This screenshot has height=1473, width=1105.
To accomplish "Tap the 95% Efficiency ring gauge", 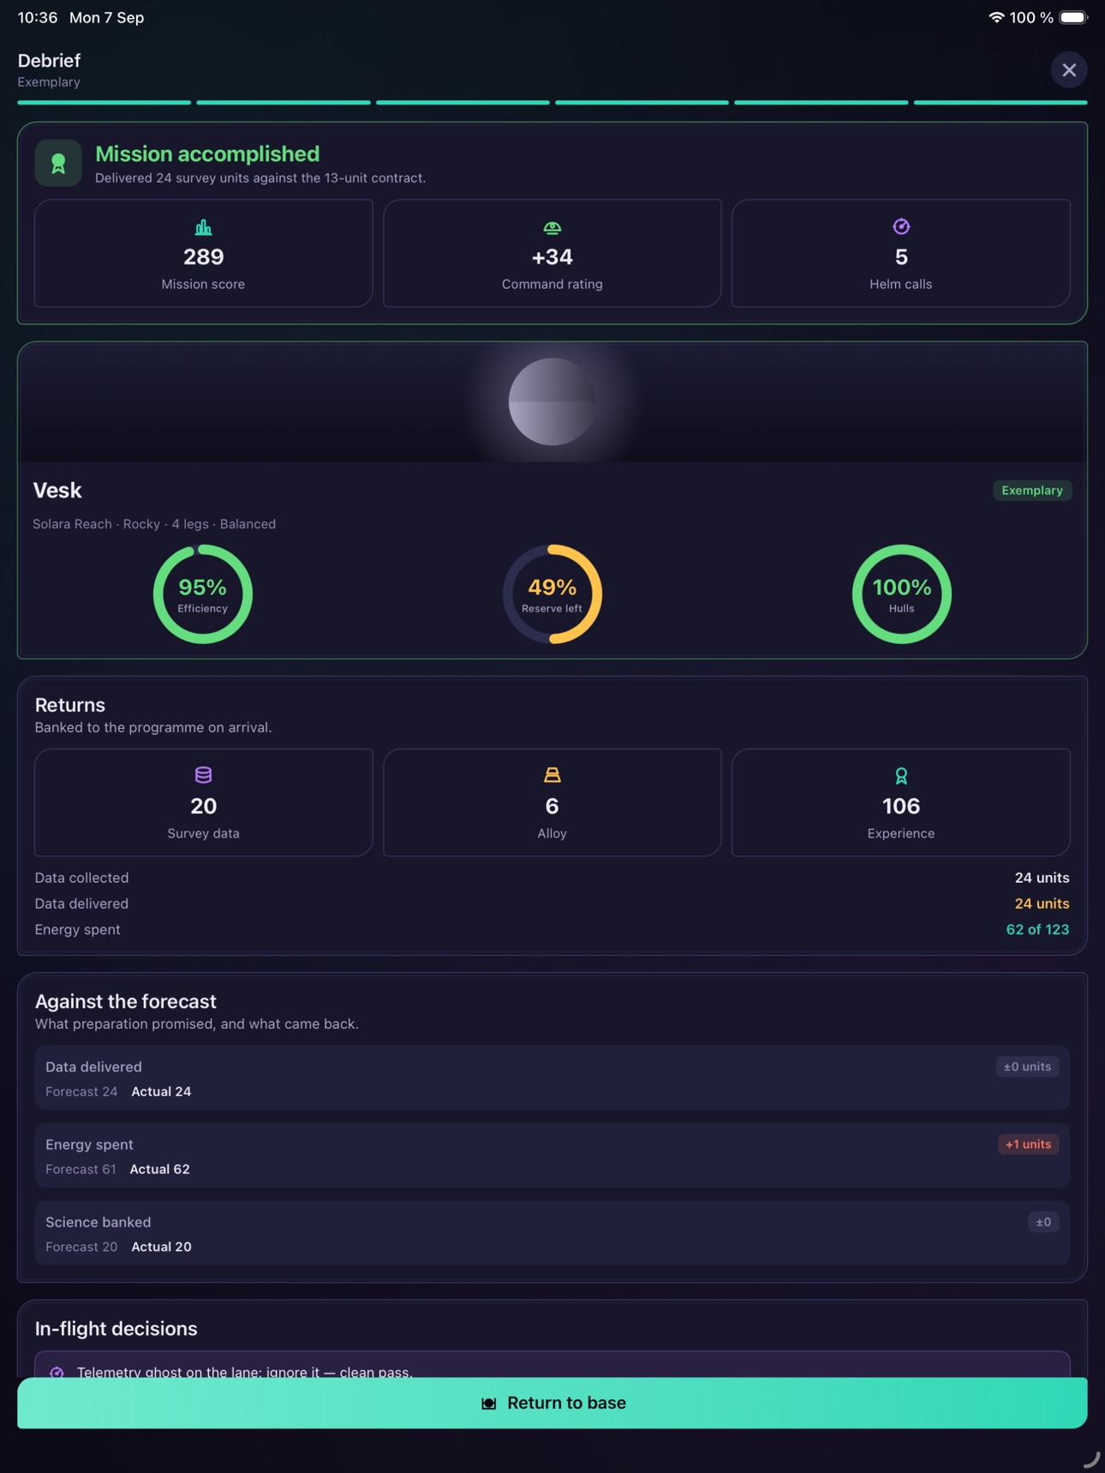I will tap(203, 594).
